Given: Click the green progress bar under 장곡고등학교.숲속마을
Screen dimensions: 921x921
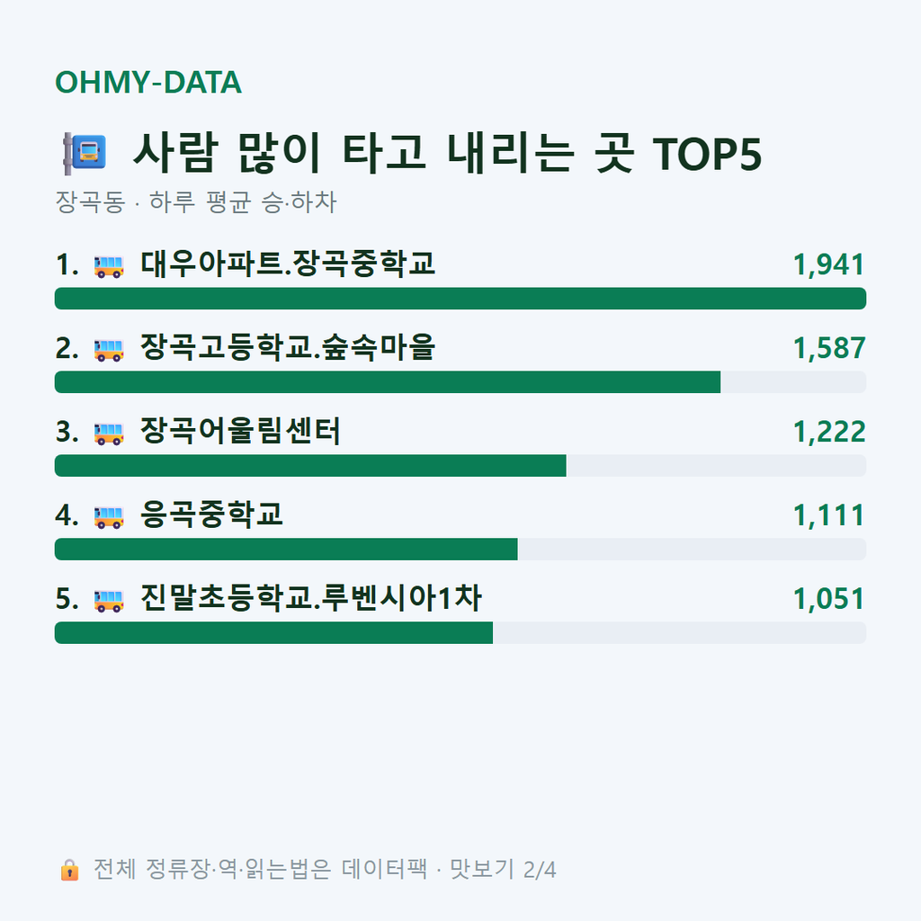Looking at the screenshot, I should pyautogui.click(x=388, y=381).
